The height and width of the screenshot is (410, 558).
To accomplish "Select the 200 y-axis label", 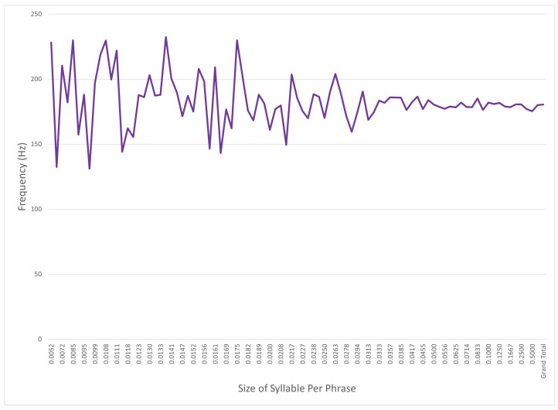I will tap(36, 79).
